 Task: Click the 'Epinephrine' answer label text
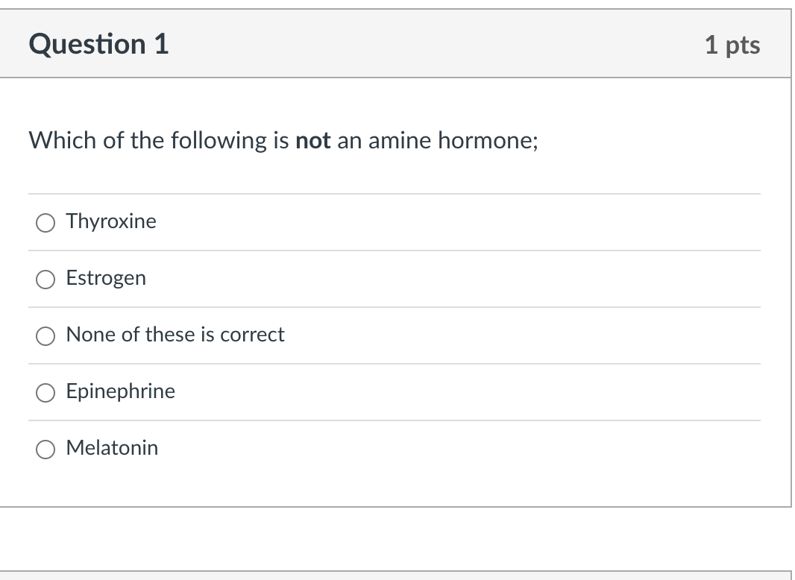pyautogui.click(x=121, y=391)
